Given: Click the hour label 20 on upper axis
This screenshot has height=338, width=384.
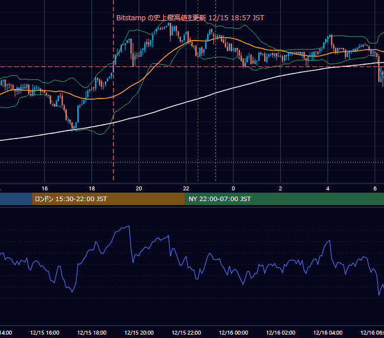Looking at the screenshot, I should tap(139, 189).
